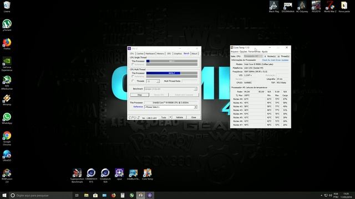Open the Winamp desktop shortcut
Screen dimensions: 355x199
pos(7,100)
